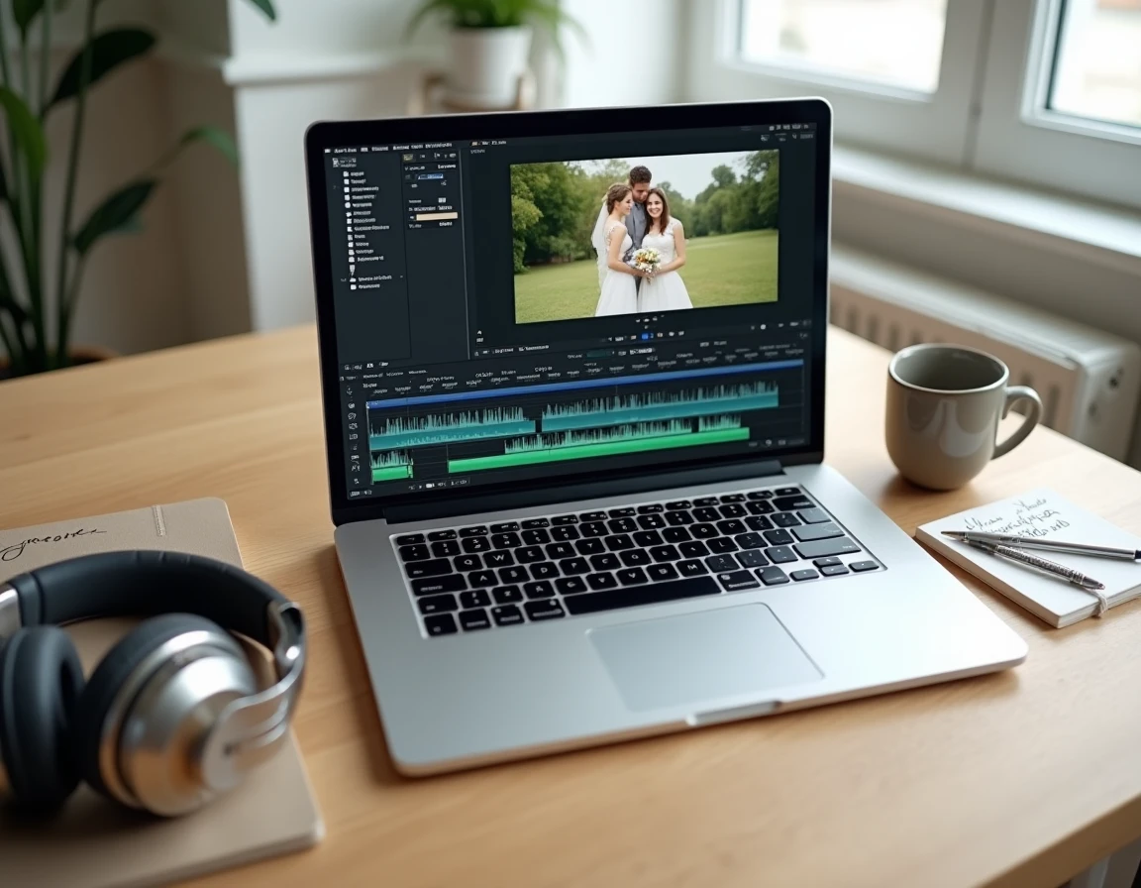The image size is (1141, 888).
Task: Select the last file row in project tree
Action: click(x=365, y=286)
